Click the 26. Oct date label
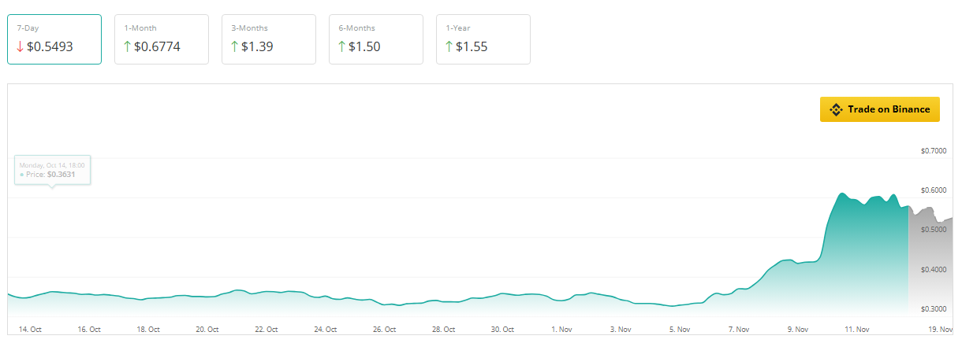 (384, 329)
